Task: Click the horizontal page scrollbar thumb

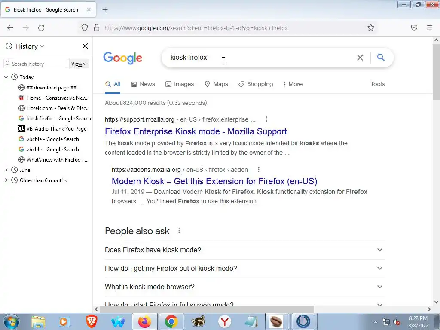Action: click(207, 309)
